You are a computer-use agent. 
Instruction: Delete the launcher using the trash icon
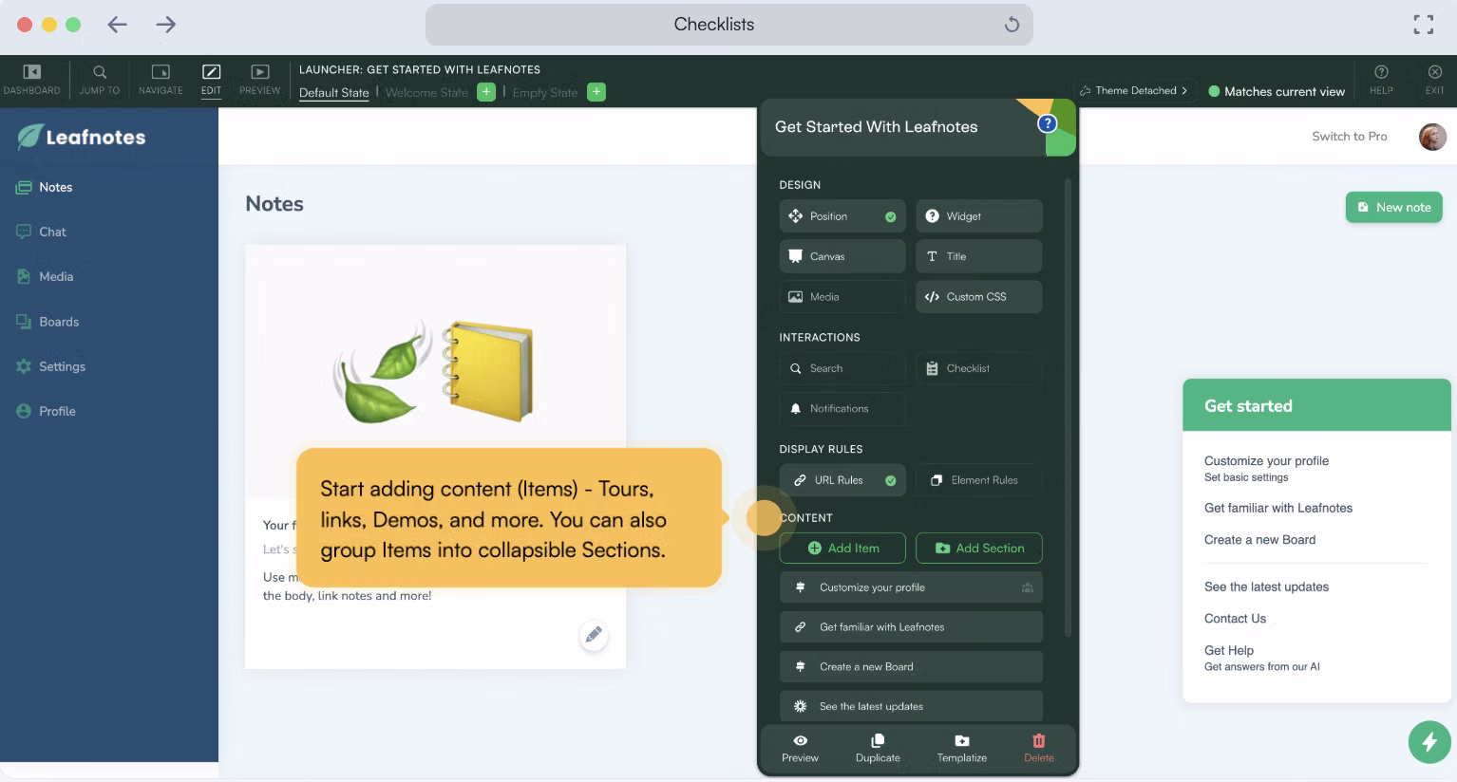click(1038, 741)
